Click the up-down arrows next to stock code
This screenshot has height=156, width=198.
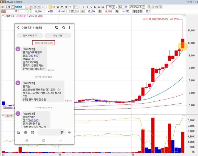click(x=43, y=7)
